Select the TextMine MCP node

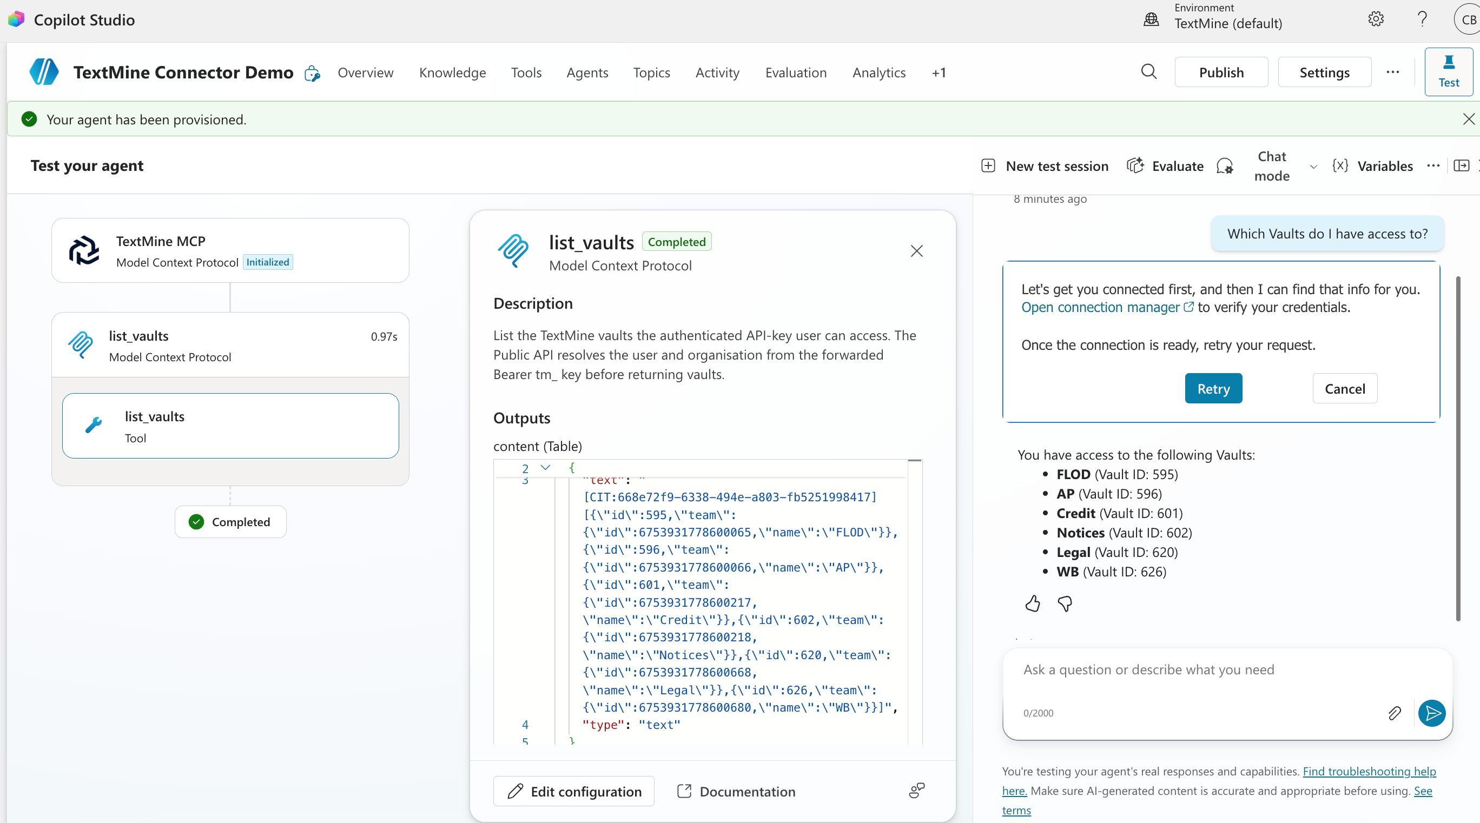230,250
